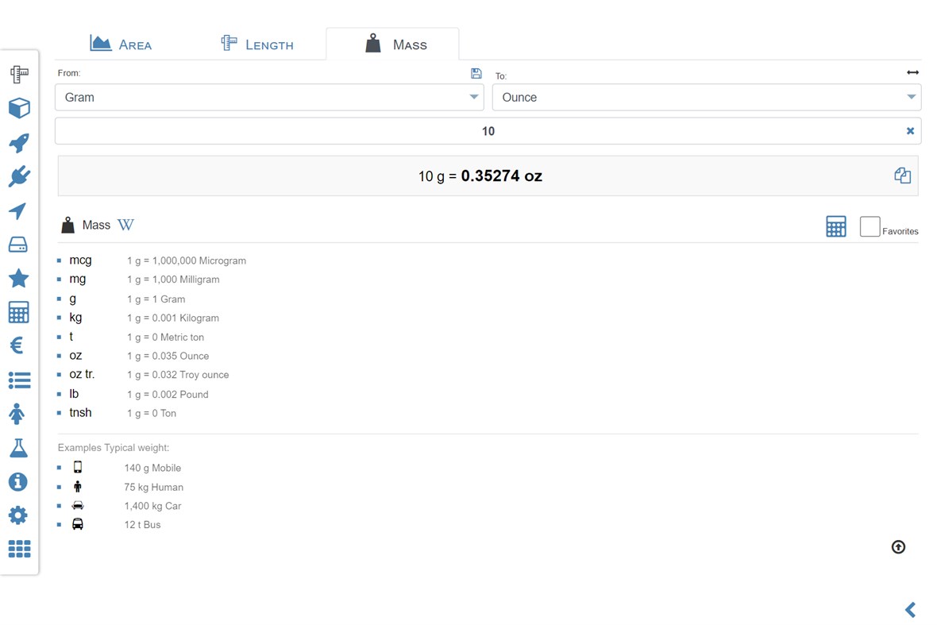The image size is (937, 625).
Task: Switch to the Area tab
Action: [121, 44]
